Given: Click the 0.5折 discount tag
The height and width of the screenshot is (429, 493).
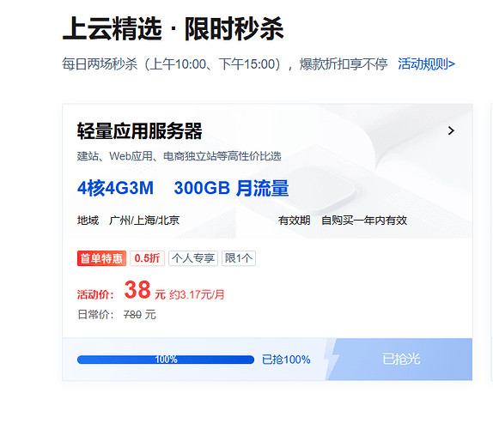Looking at the screenshot, I should 148,258.
